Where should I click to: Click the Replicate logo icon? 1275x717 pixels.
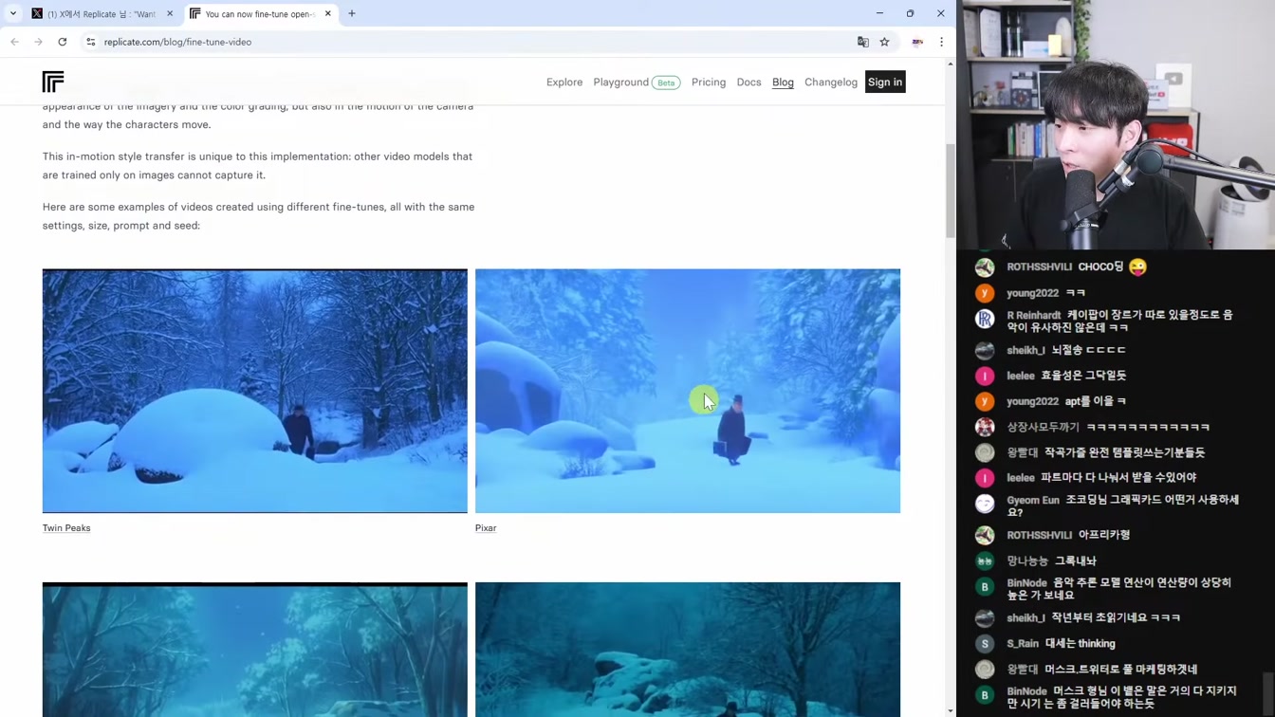53,82
